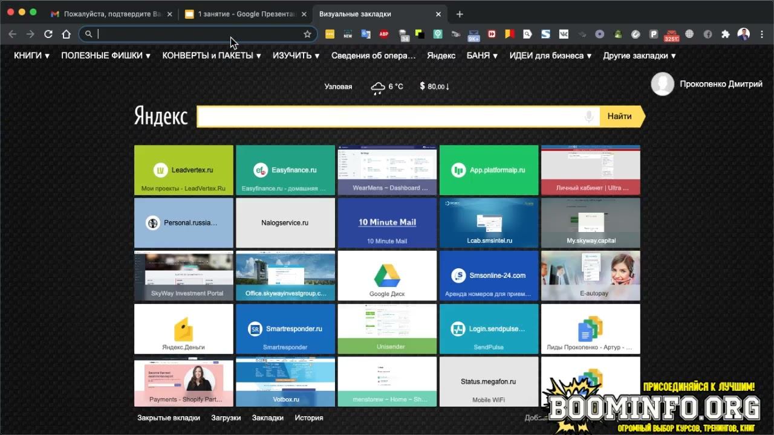Open the Закрытые вкладки link

click(169, 417)
